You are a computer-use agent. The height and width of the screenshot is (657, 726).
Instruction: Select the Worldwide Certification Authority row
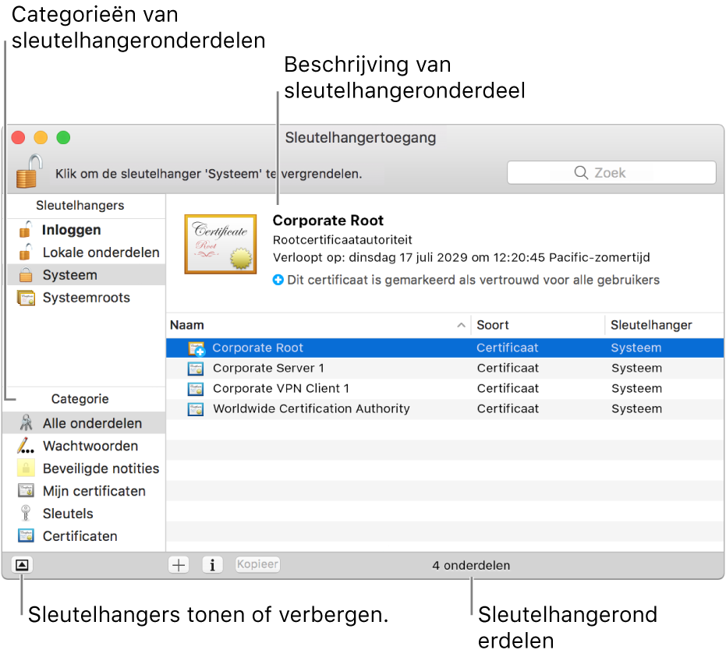(x=444, y=409)
